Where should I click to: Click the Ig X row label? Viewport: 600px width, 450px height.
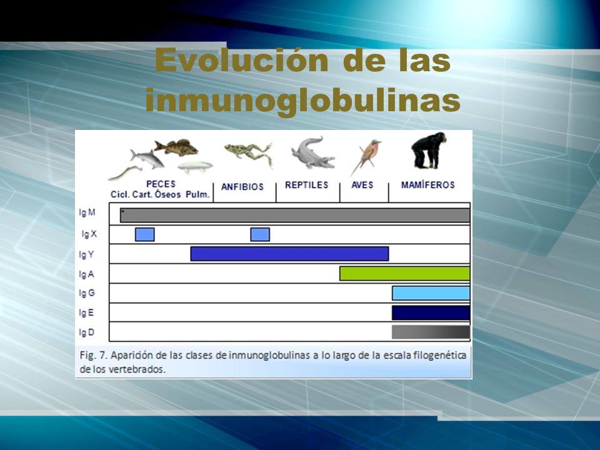(89, 234)
